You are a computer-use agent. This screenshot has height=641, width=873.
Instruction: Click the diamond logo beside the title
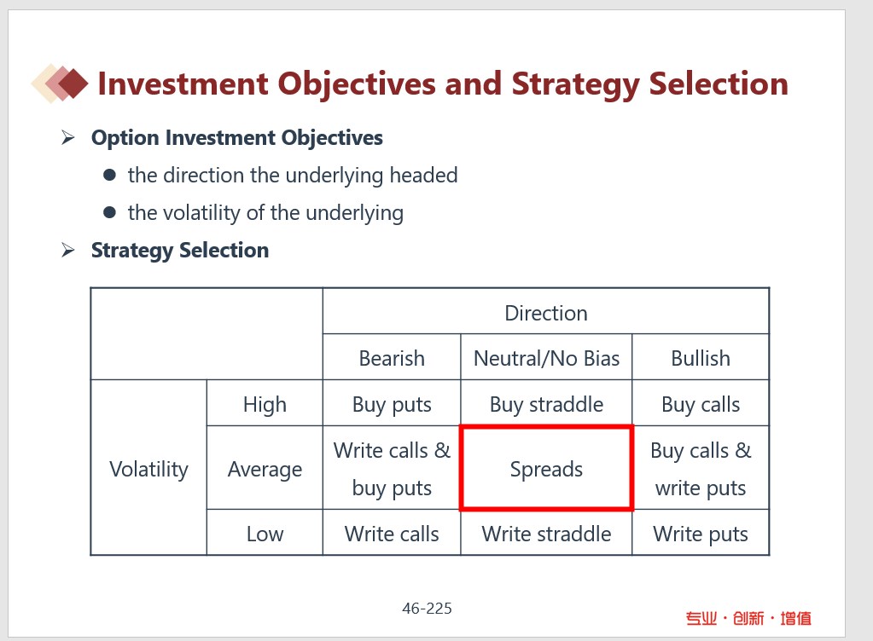(61, 84)
